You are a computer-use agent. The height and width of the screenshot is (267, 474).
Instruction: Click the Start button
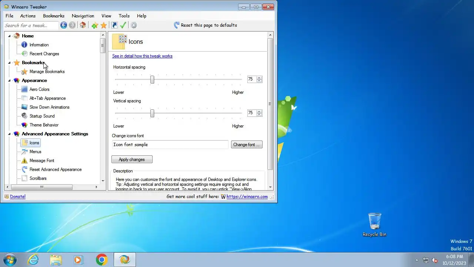pyautogui.click(x=10, y=260)
